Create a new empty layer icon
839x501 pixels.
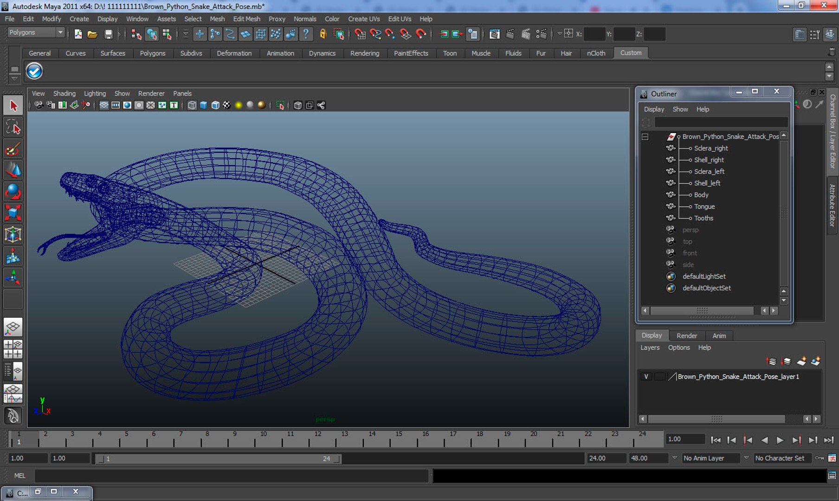[801, 361]
